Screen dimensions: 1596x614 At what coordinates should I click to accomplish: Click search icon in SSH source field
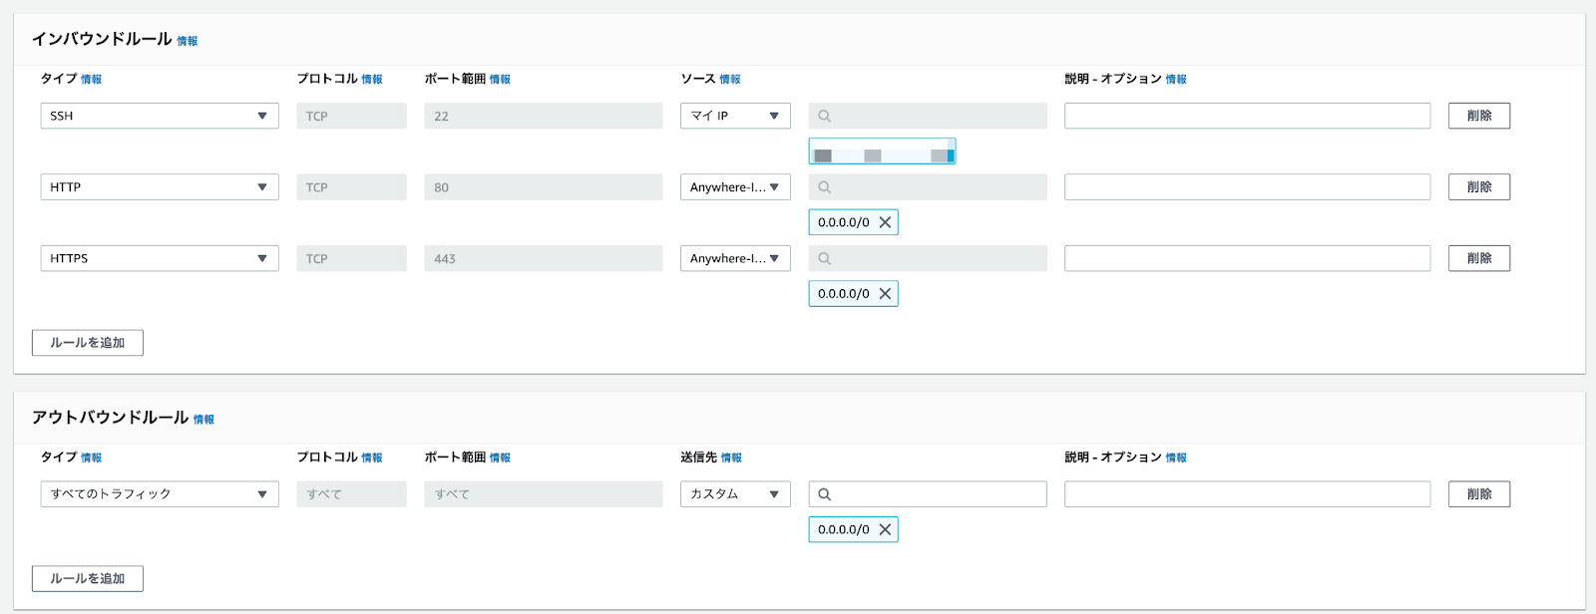(x=824, y=116)
